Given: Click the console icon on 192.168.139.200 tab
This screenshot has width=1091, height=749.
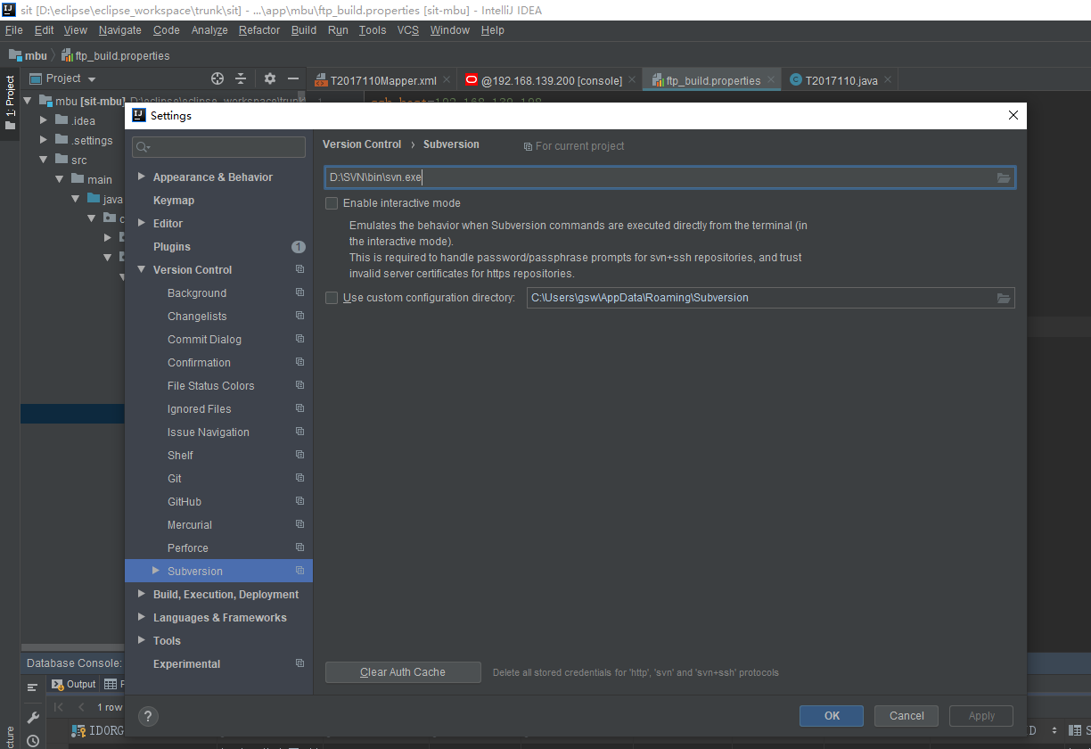Looking at the screenshot, I should [x=470, y=79].
